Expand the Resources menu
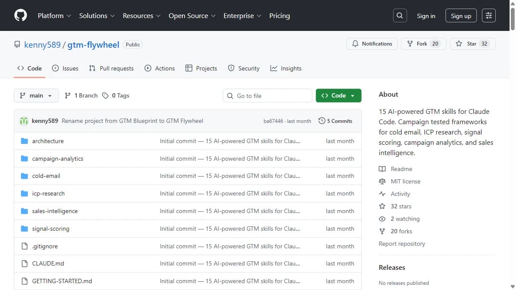The width and height of the screenshot is (516, 290). (x=141, y=15)
